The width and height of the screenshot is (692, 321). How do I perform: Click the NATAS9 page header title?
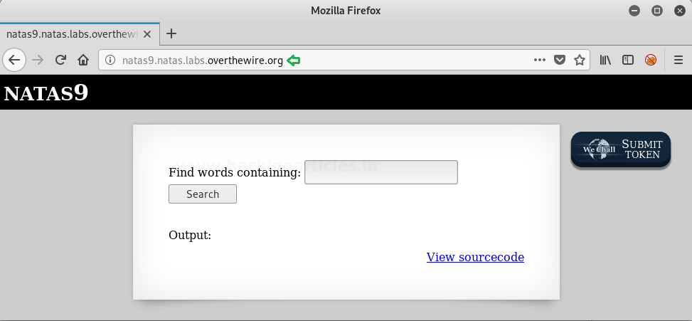46,93
